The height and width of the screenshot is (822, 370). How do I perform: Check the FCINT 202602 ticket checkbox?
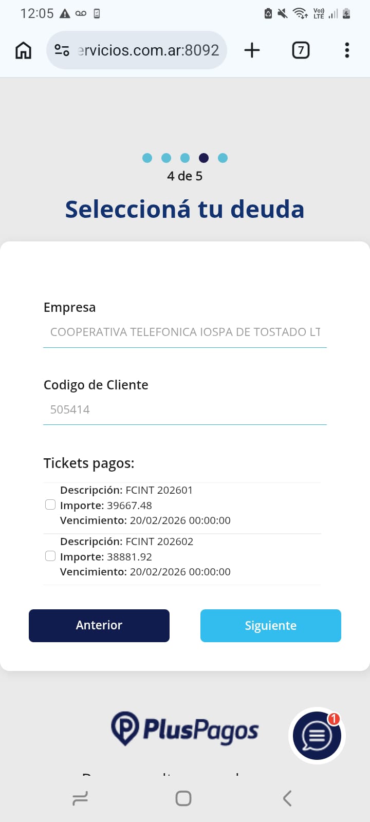point(50,556)
